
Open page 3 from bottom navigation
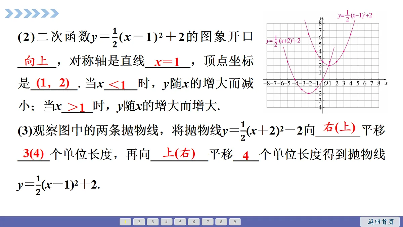153,222
